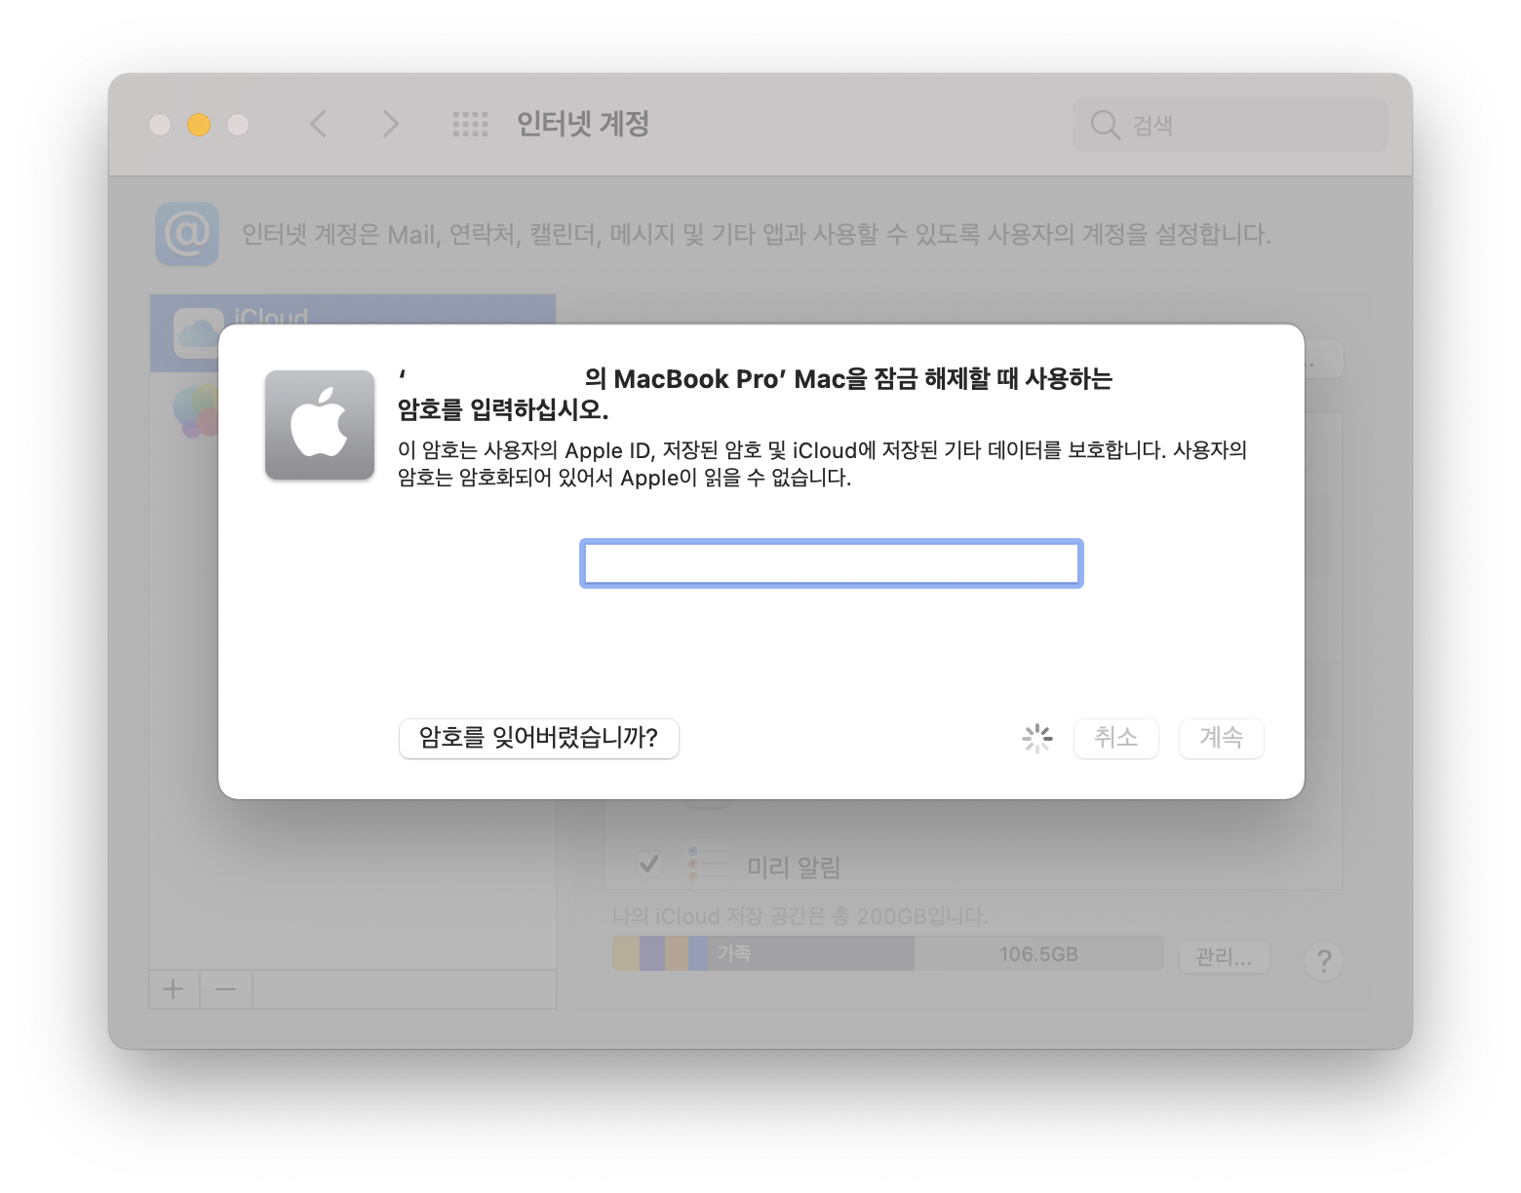Click the iCloud storage usage bar
The image size is (1521, 1193).
coord(887,953)
